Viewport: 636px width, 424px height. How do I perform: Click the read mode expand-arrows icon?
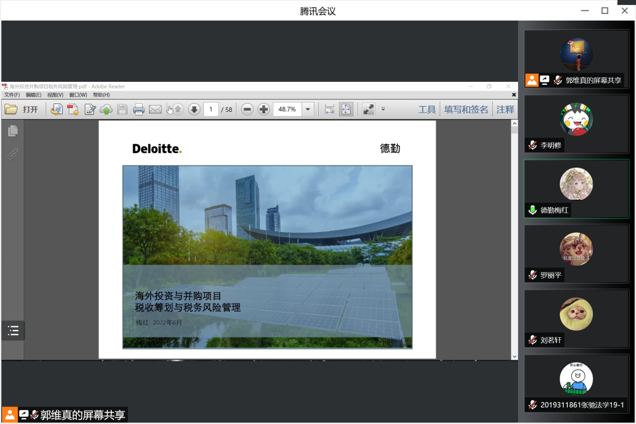[x=368, y=109]
